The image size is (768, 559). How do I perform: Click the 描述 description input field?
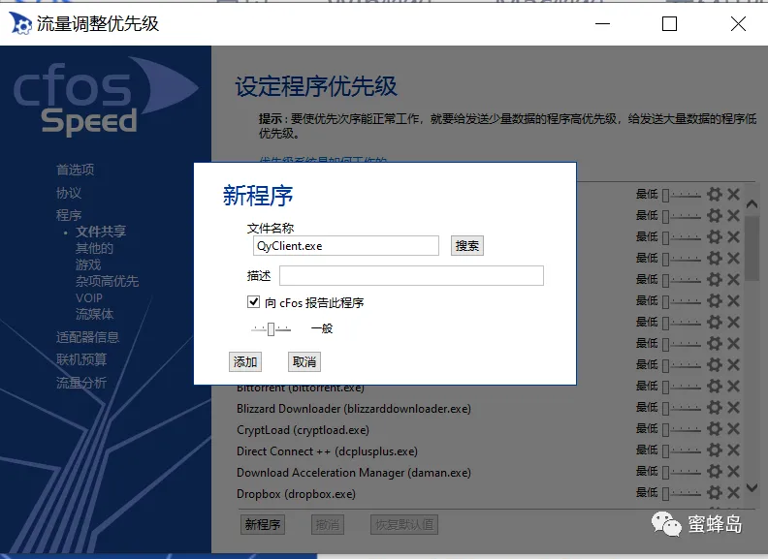click(411, 275)
